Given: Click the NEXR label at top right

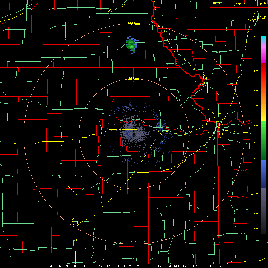Looking at the screenshot, I should 262,18.
